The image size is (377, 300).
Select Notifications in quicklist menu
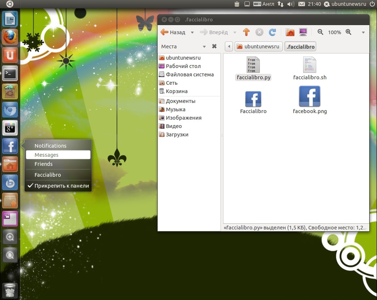[x=58, y=145]
